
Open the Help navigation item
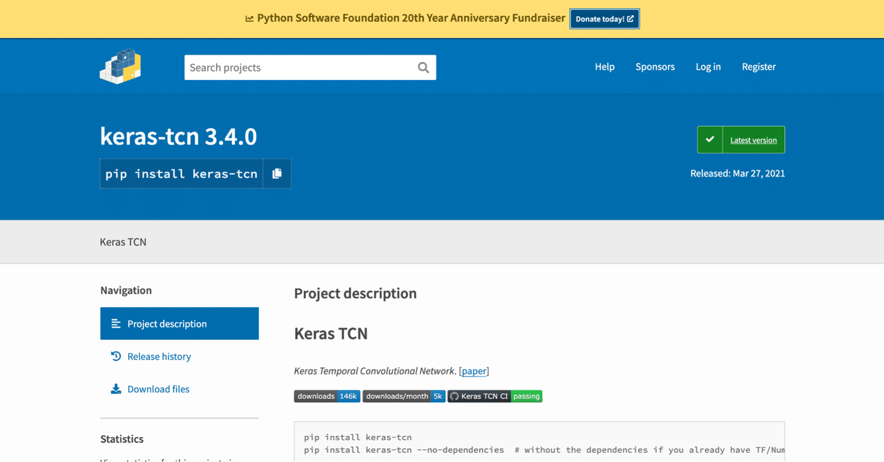coord(604,66)
